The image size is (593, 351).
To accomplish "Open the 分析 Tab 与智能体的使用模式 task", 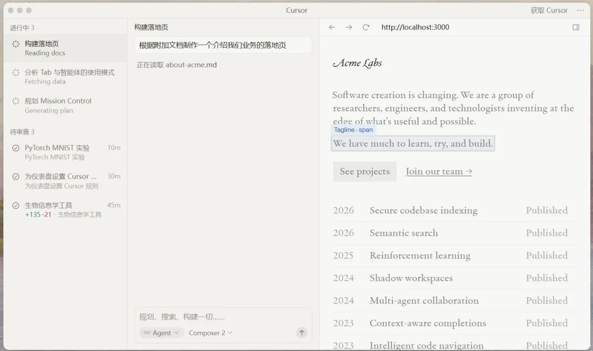I will click(x=65, y=77).
